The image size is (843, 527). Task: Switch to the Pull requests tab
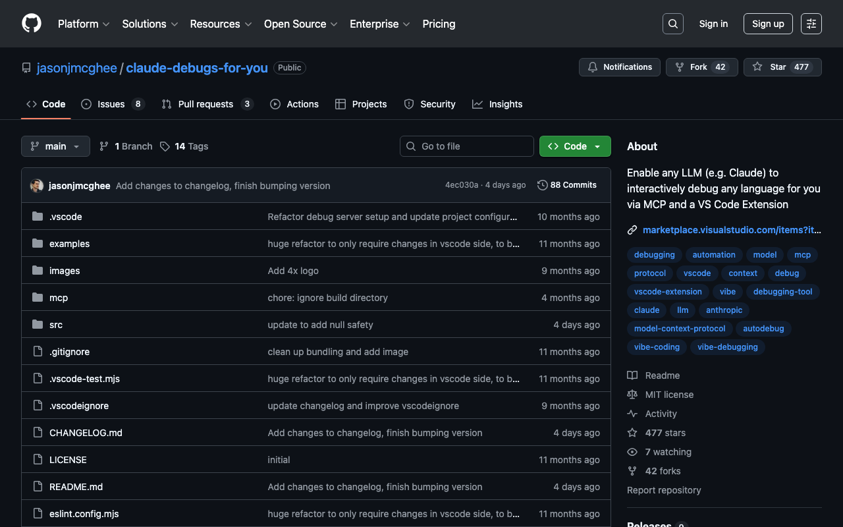point(205,104)
